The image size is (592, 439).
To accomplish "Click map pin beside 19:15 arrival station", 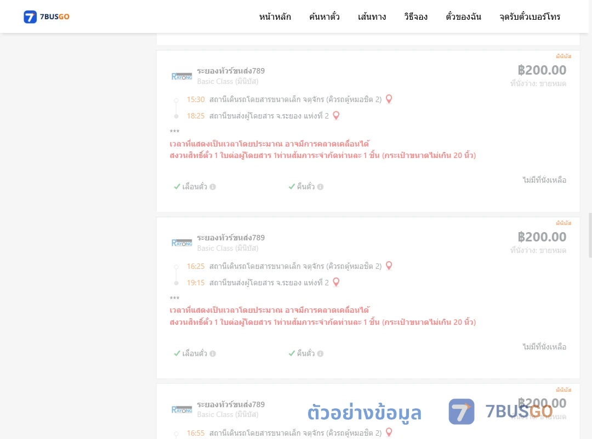I will coord(336,282).
